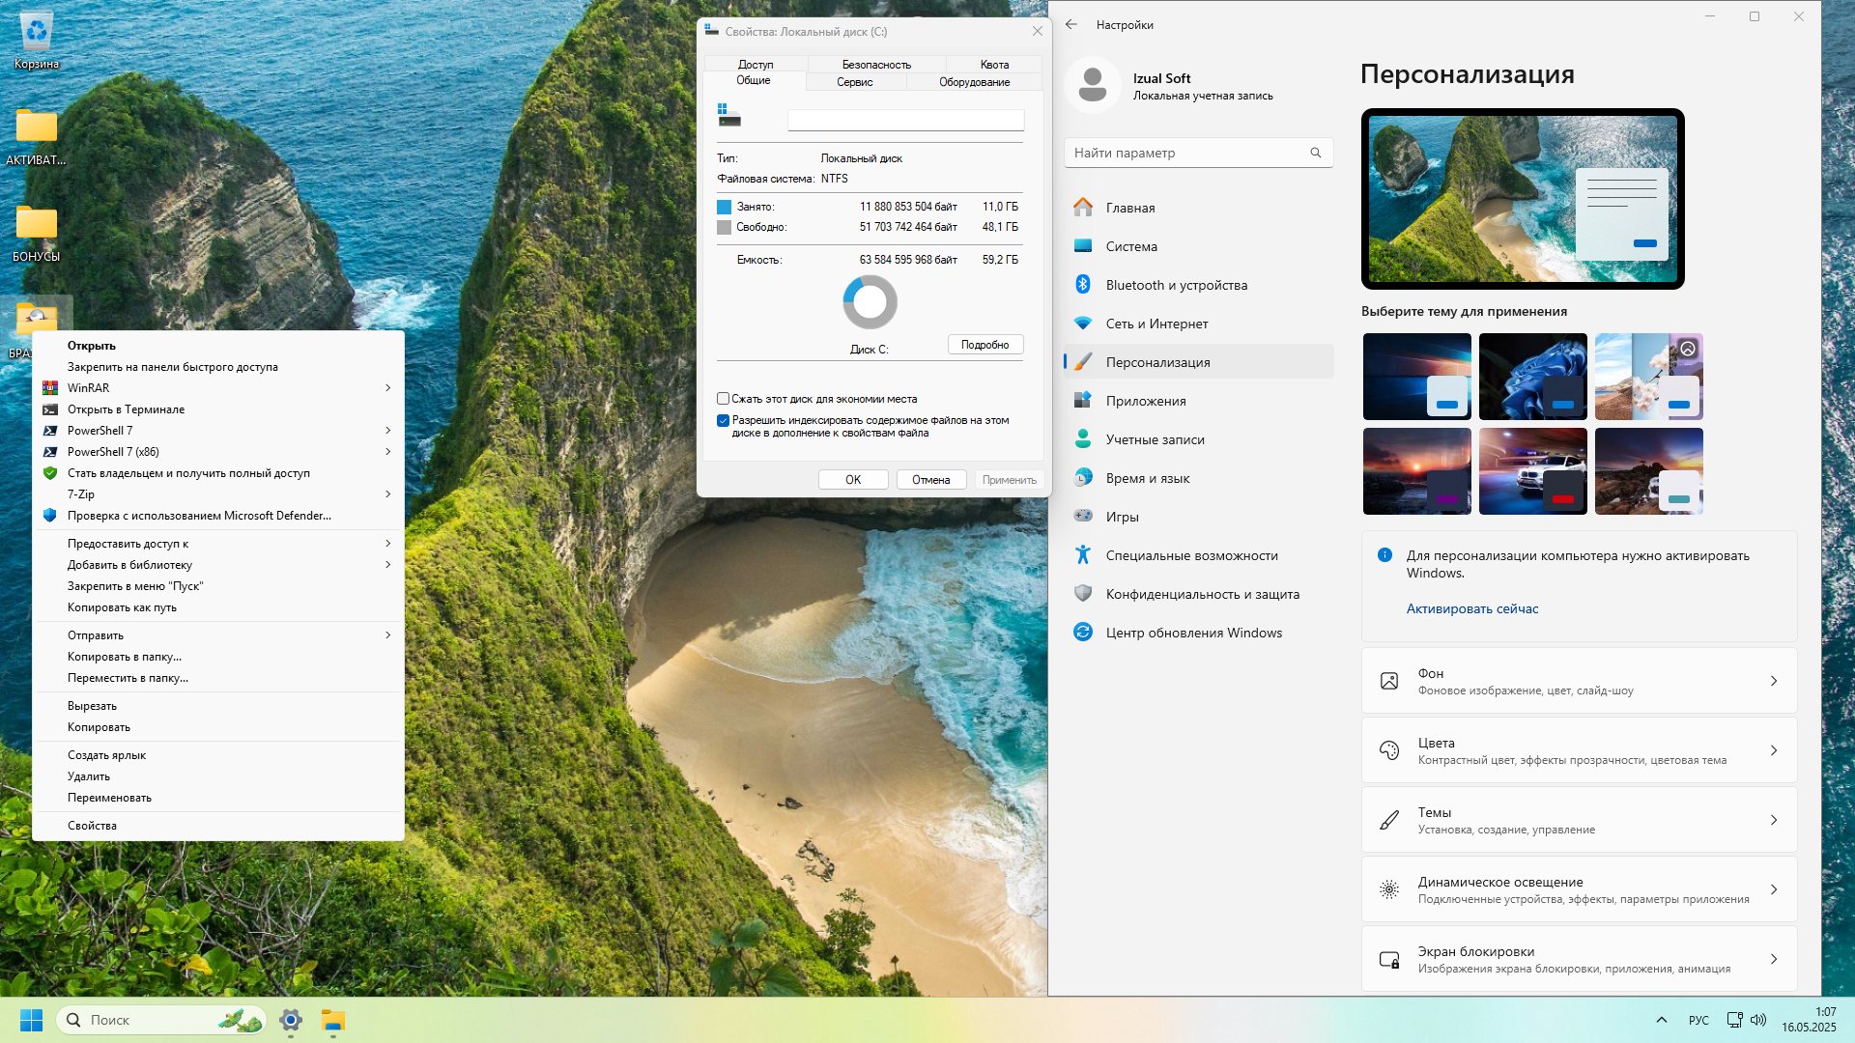Viewport: 1855px width, 1043px height.
Task: Click the Windows Start button on taskbar
Action: [x=31, y=1020]
